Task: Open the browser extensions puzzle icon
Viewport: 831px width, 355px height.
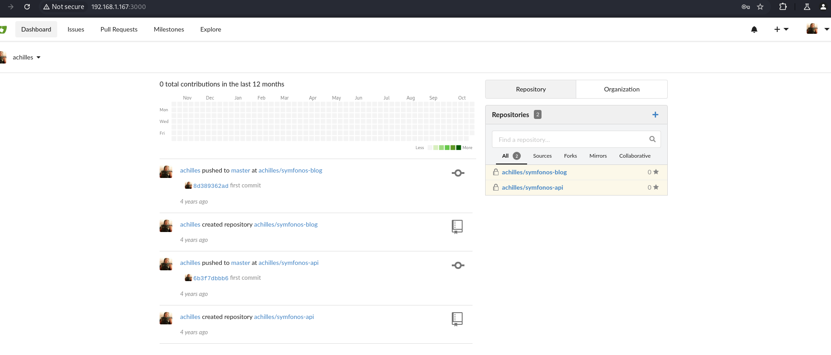Action: pyautogui.click(x=783, y=7)
